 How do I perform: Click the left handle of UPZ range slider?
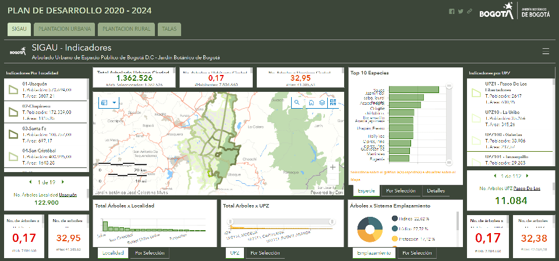231,221
